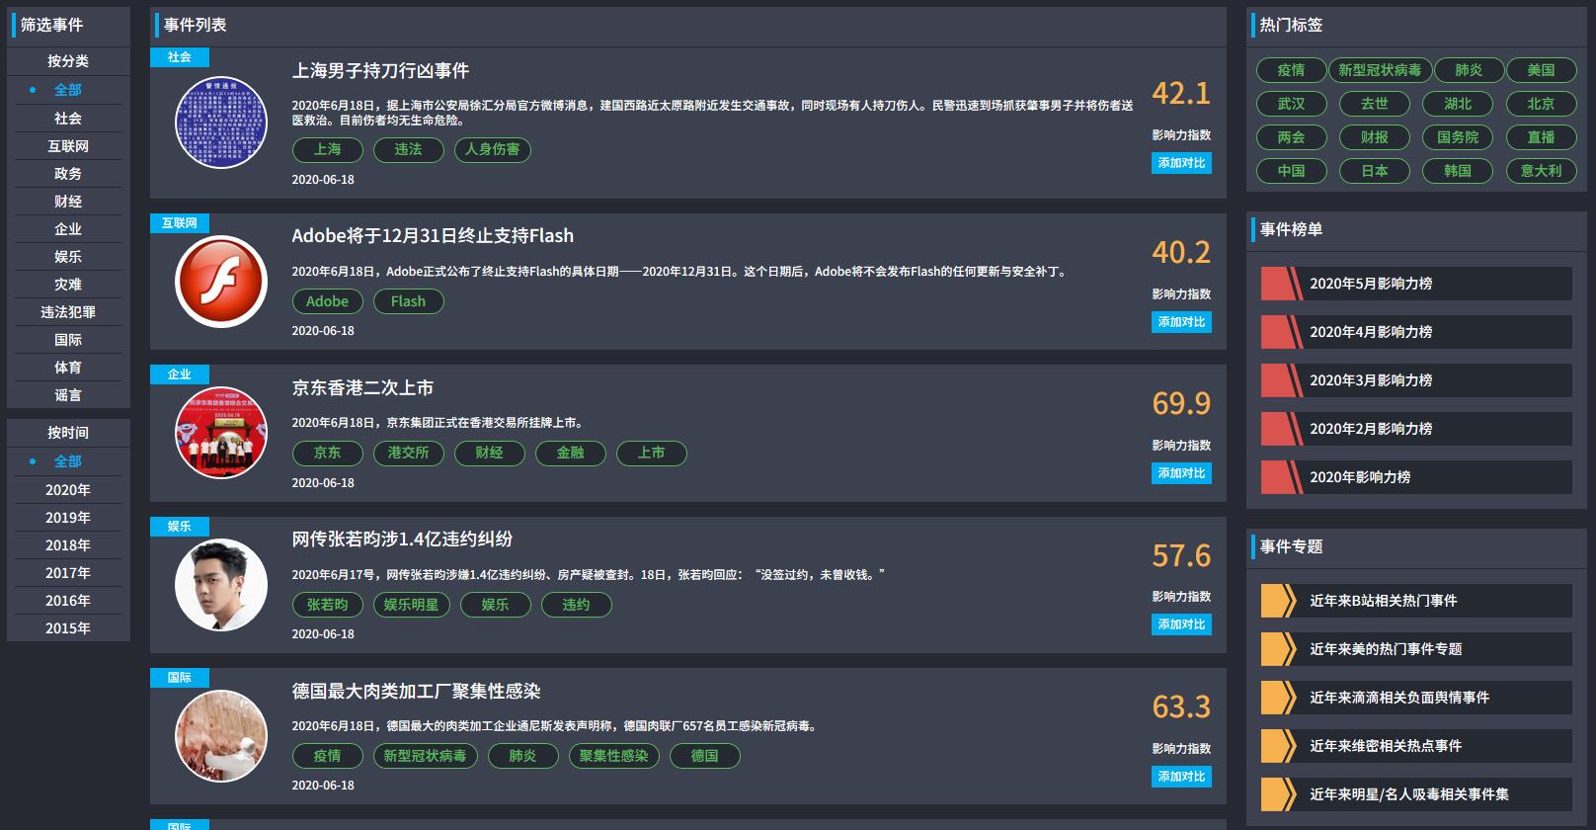1596x830 pixels.
Task: Select hot tag 意大利
Action: tap(1541, 171)
